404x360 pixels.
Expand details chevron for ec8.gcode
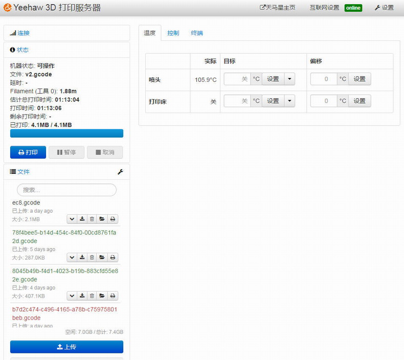pos(72,219)
